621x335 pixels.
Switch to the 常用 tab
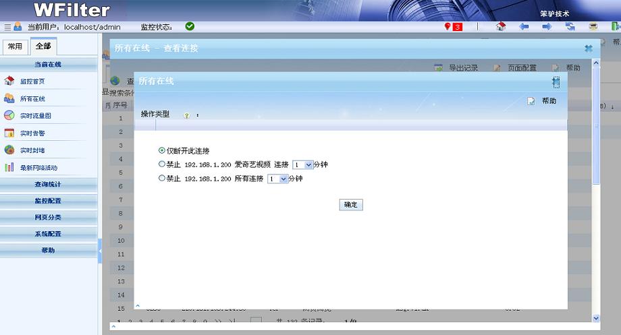point(14,47)
